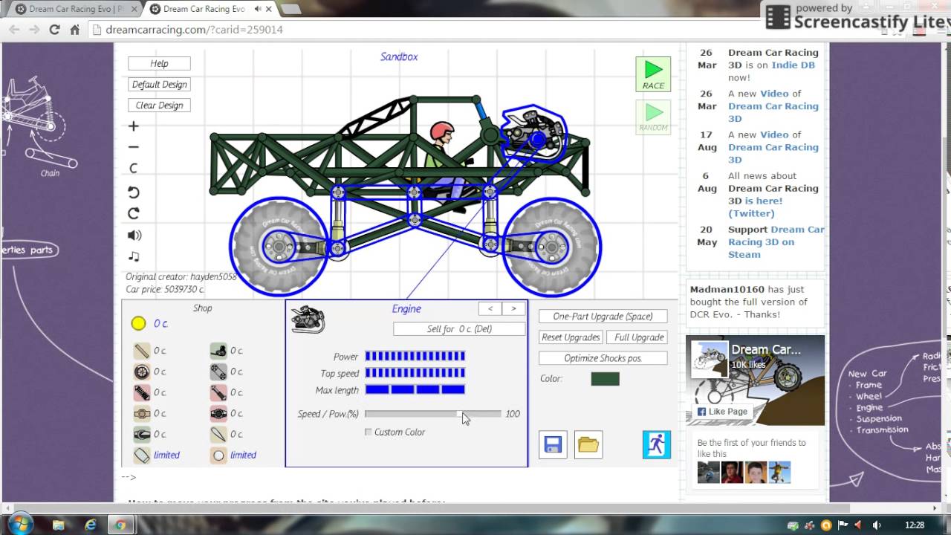Click the Engine thumbnail in properties panel

(x=308, y=318)
